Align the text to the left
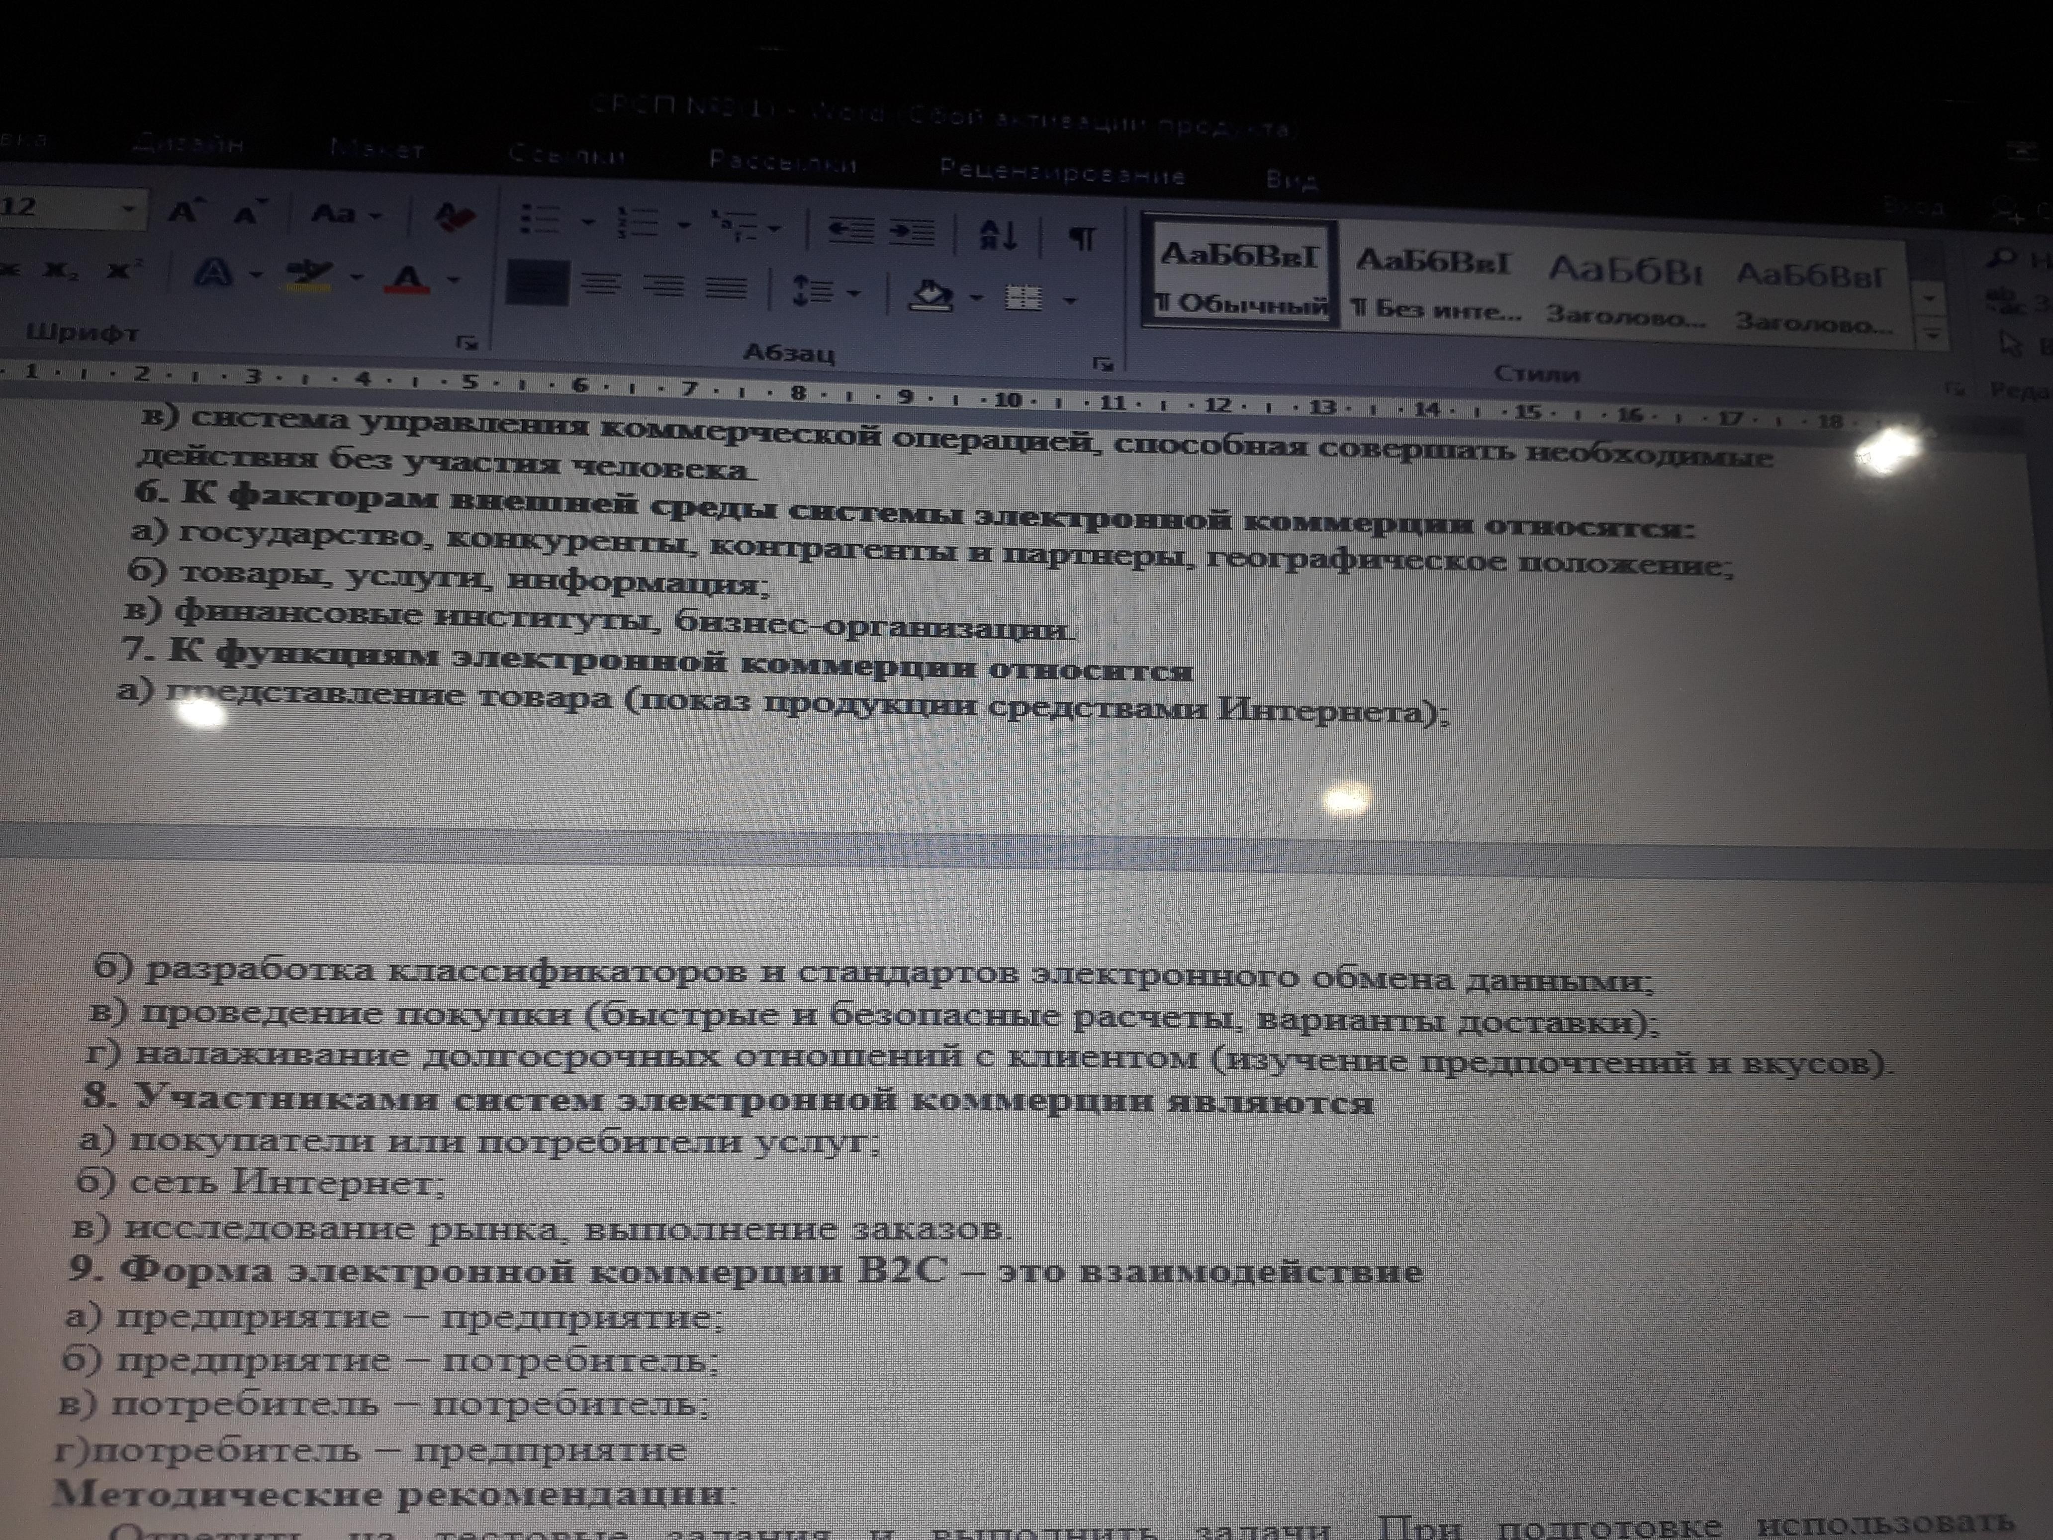This screenshot has height=1540, width=2053. click(x=537, y=282)
